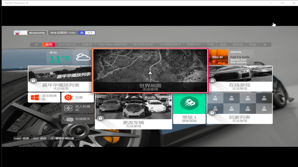Viewport: 298px width, 167px height.
Task: Close the Forza Horizon 4 window
Action: coord(294,3)
